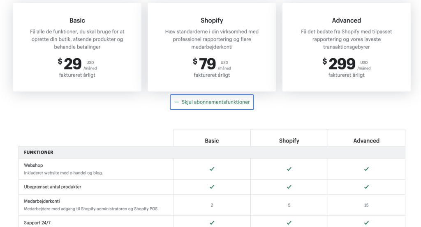Click Medarbejderkonti description about Shopify POS

coord(91,209)
